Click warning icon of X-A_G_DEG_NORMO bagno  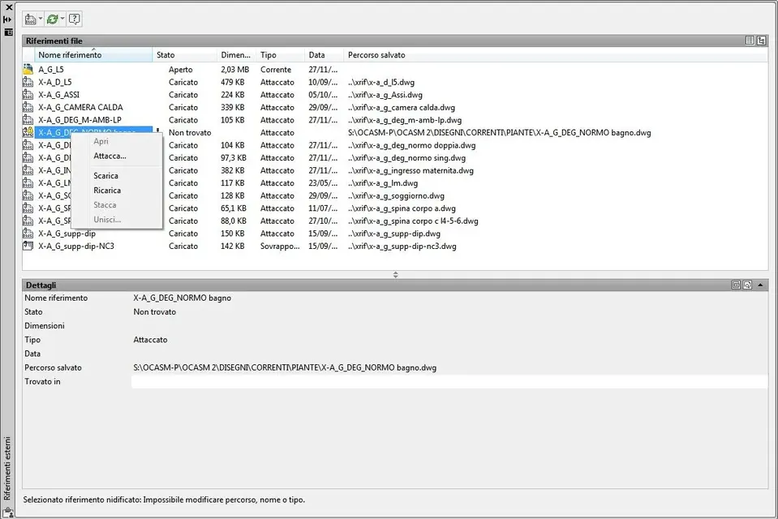pos(28,132)
